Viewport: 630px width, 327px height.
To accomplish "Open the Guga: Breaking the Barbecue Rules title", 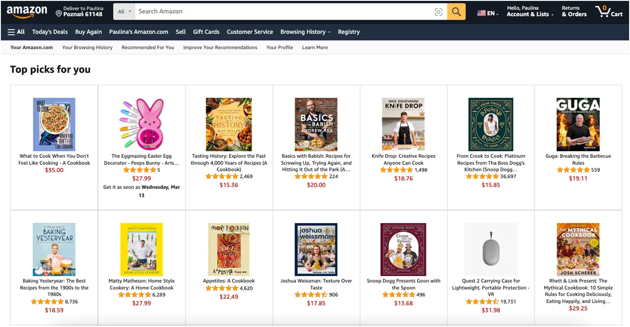I will pos(578,160).
